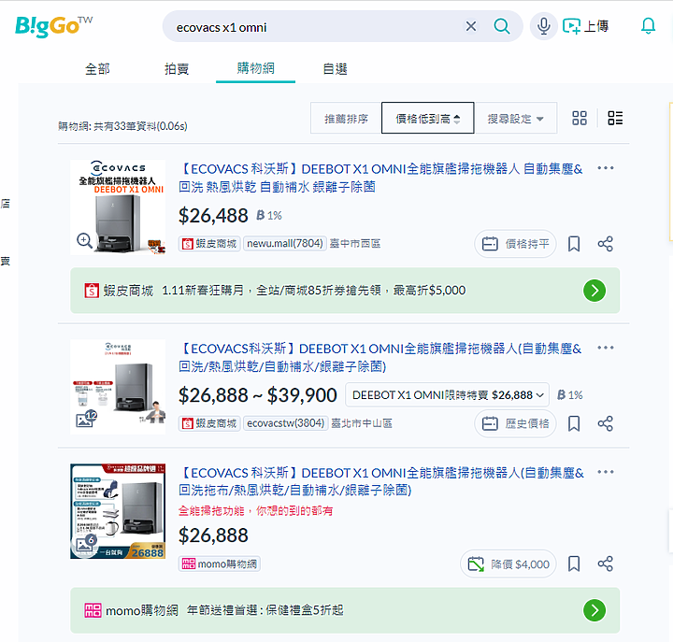The image size is (673, 642).
Task: Expand the DEEBOT X1 OMNI限時特賣 $26,888 variant dropdown
Action: pyautogui.click(x=447, y=394)
